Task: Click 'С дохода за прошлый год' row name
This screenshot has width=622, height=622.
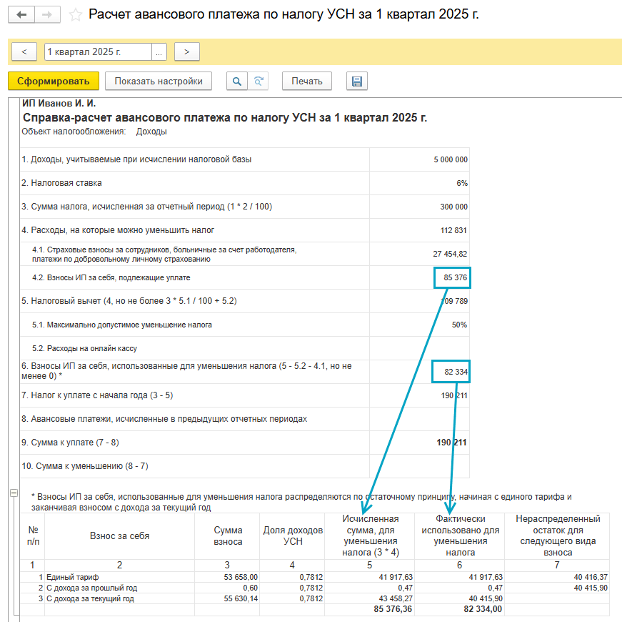Action: [x=91, y=588]
